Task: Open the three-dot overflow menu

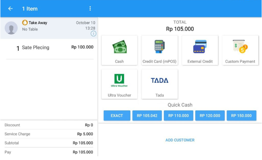Action: 90,9
